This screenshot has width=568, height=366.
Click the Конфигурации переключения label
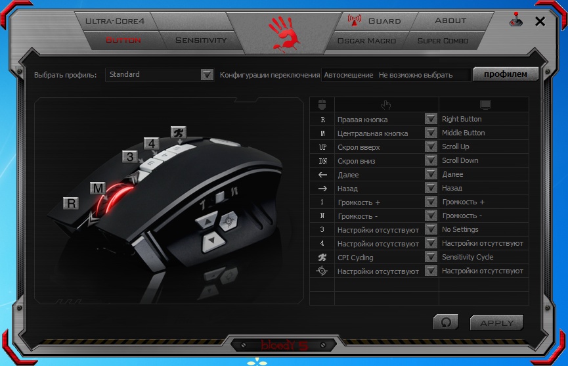[x=270, y=75]
